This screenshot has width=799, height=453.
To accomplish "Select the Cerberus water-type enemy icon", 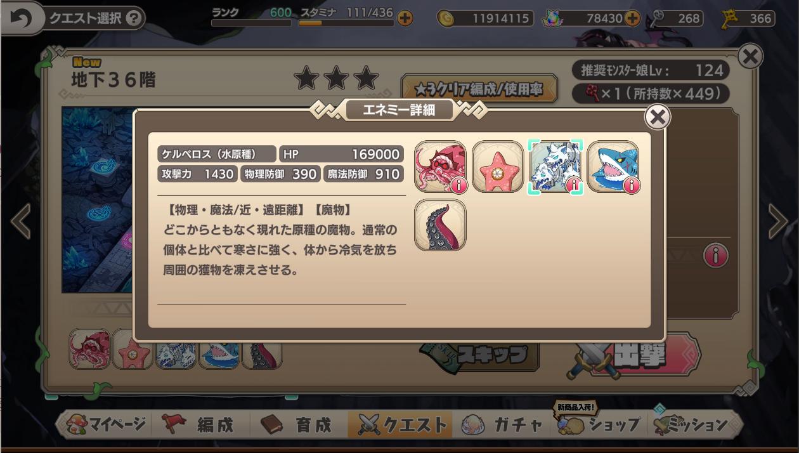I will click(x=555, y=167).
